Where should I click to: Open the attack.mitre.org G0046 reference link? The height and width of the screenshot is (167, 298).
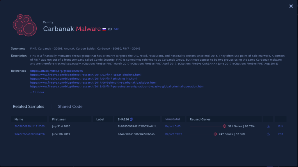point(56,71)
